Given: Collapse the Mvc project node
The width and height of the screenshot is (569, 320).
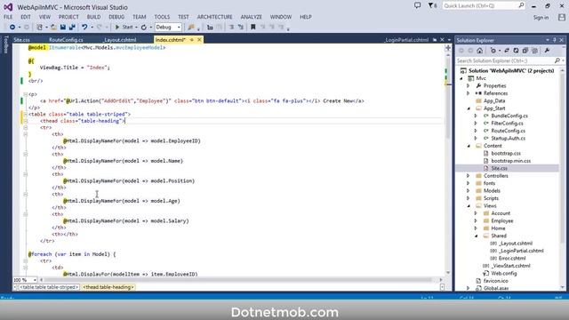Looking at the screenshot, I should 461,78.
